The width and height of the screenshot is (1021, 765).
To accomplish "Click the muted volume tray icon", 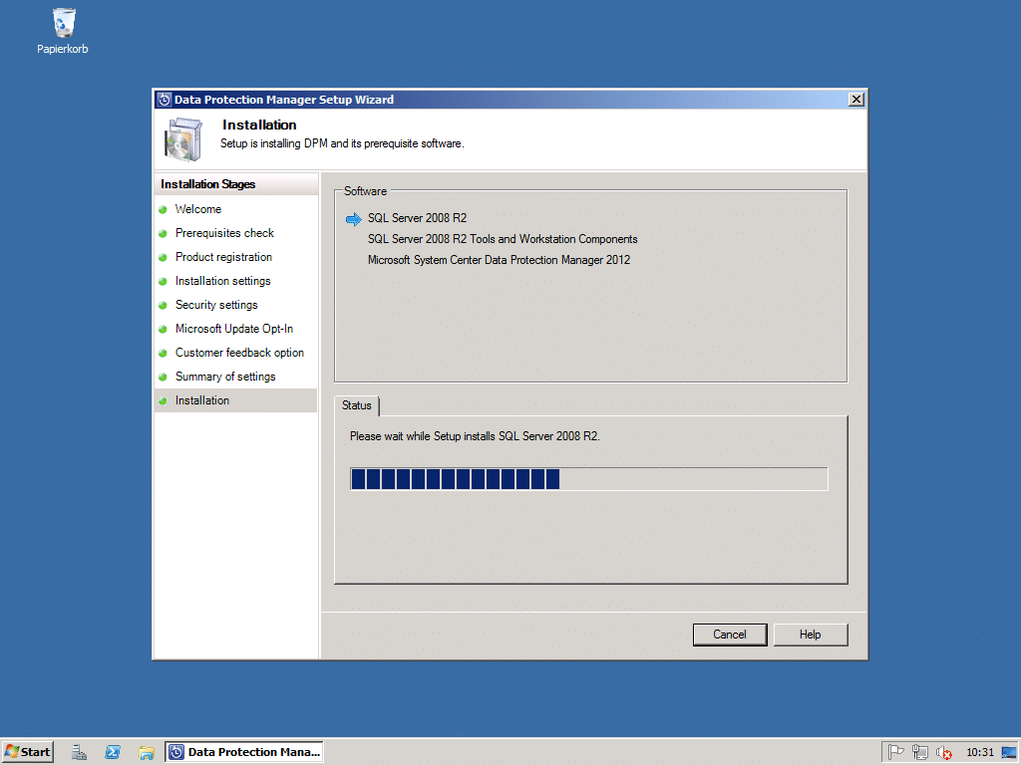I will [943, 753].
